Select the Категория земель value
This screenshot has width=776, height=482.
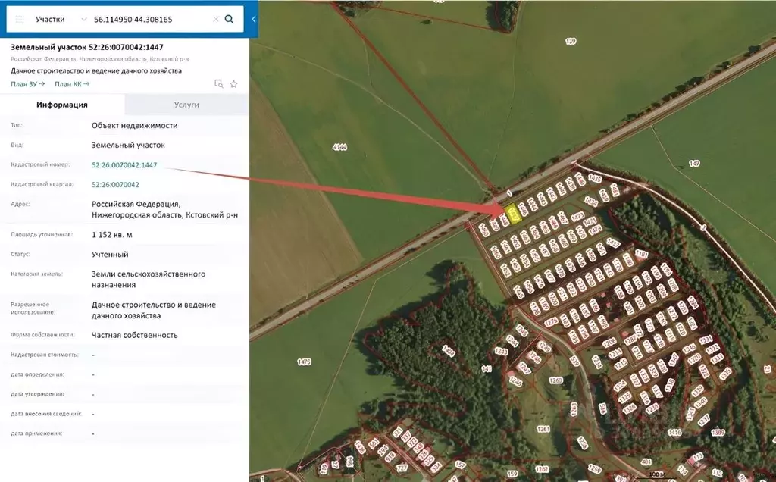(149, 279)
